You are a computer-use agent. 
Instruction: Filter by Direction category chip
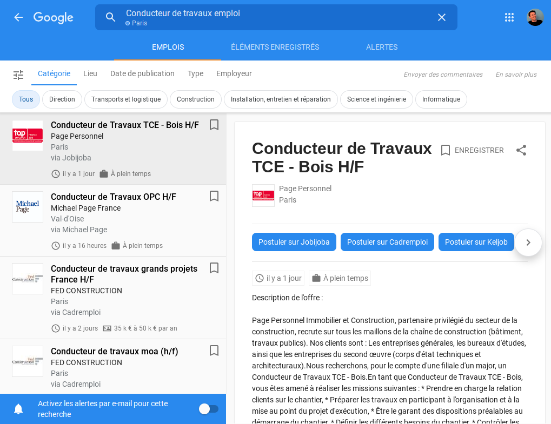pos(62,99)
